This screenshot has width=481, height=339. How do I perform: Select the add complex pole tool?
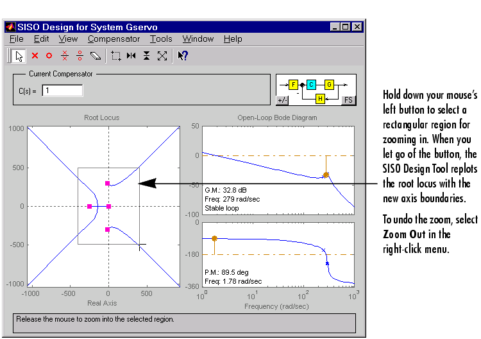click(64, 56)
